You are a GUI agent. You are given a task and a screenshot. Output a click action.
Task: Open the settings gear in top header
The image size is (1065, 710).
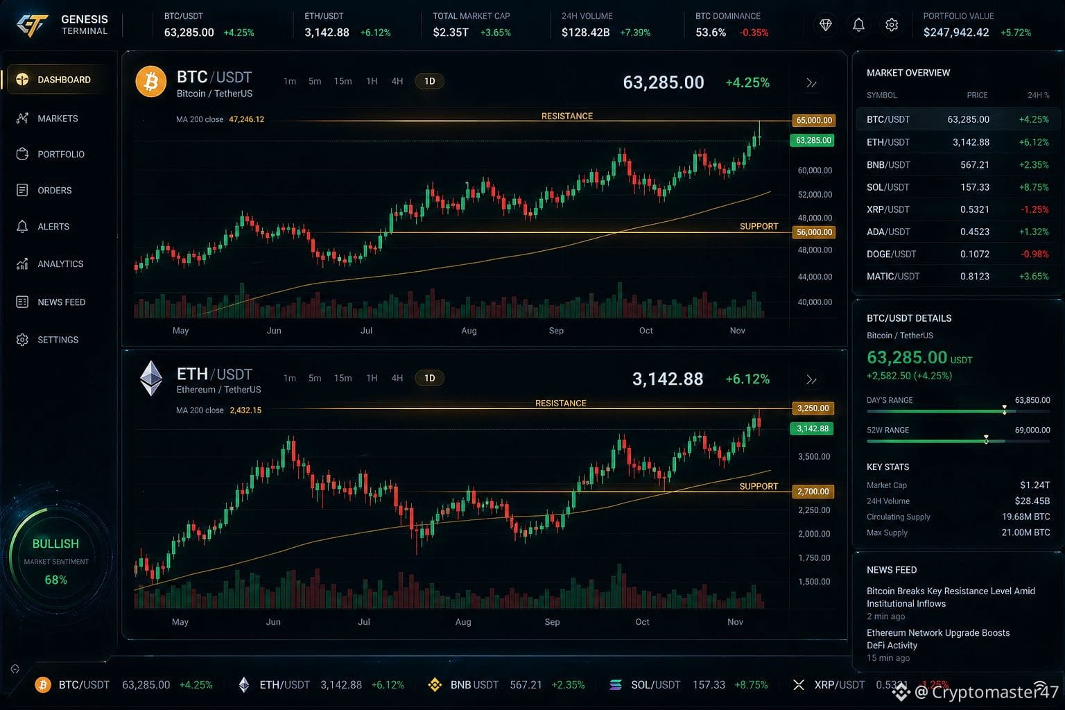pos(892,25)
